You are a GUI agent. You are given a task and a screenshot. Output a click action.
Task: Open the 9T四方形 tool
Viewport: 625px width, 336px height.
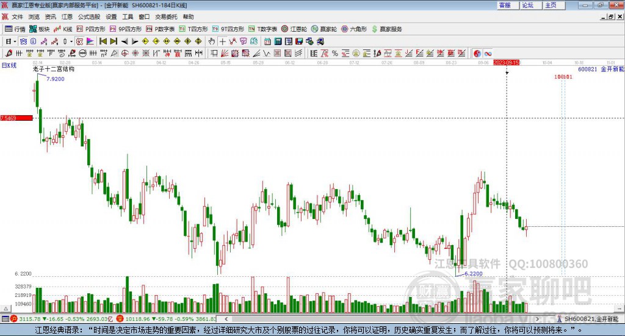228,29
